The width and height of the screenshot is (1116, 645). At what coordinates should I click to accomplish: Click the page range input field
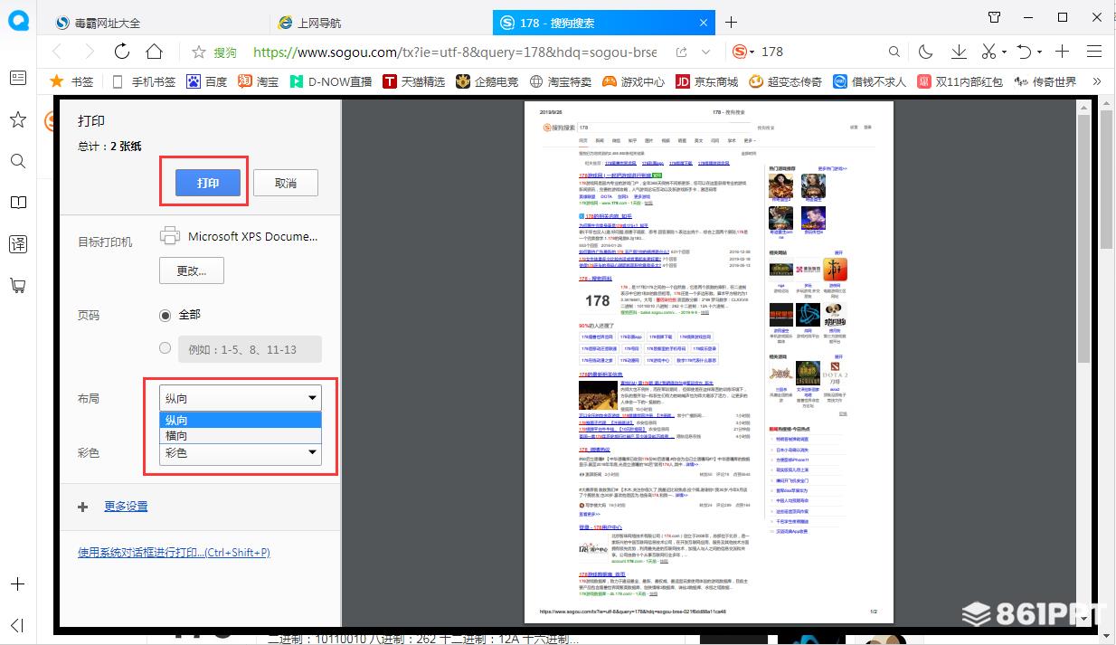pos(250,349)
